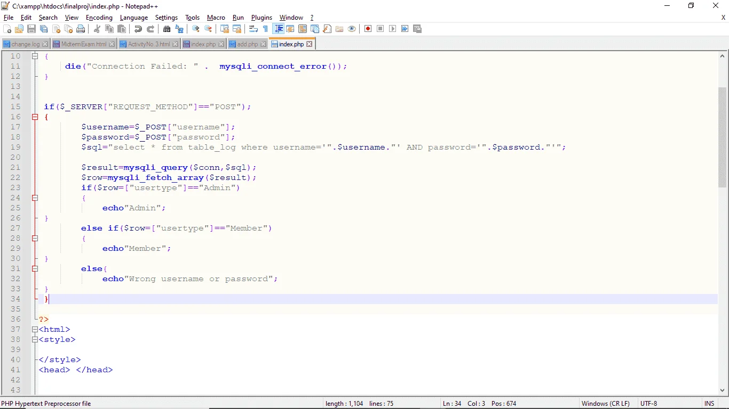Switch to the add.php tab
Image resolution: width=729 pixels, height=409 pixels.
247,44
